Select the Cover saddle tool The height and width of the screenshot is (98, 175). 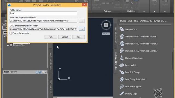[x=128, y=65]
